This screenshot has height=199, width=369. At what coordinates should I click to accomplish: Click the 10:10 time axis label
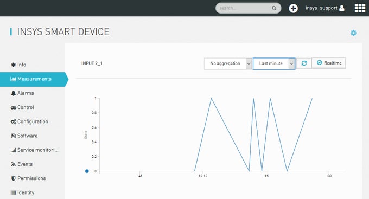click(203, 176)
